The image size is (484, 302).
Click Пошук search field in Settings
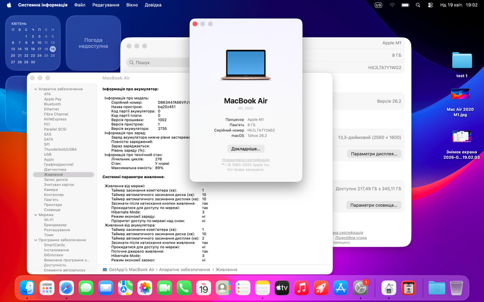click(x=159, y=63)
